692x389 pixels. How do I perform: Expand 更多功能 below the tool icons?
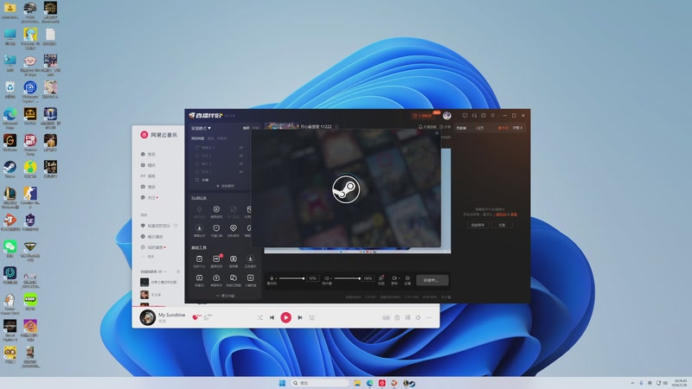pyautogui.click(x=225, y=296)
